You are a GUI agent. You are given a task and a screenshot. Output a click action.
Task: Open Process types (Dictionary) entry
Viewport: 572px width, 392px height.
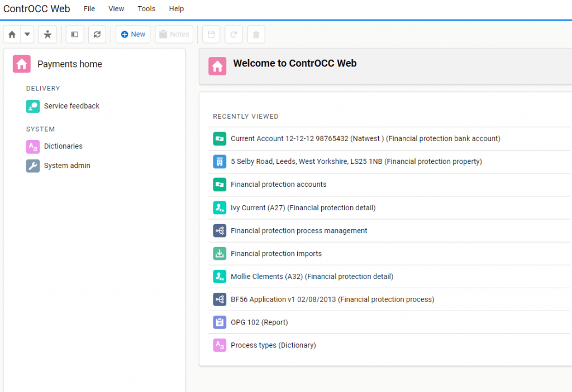pyautogui.click(x=273, y=346)
